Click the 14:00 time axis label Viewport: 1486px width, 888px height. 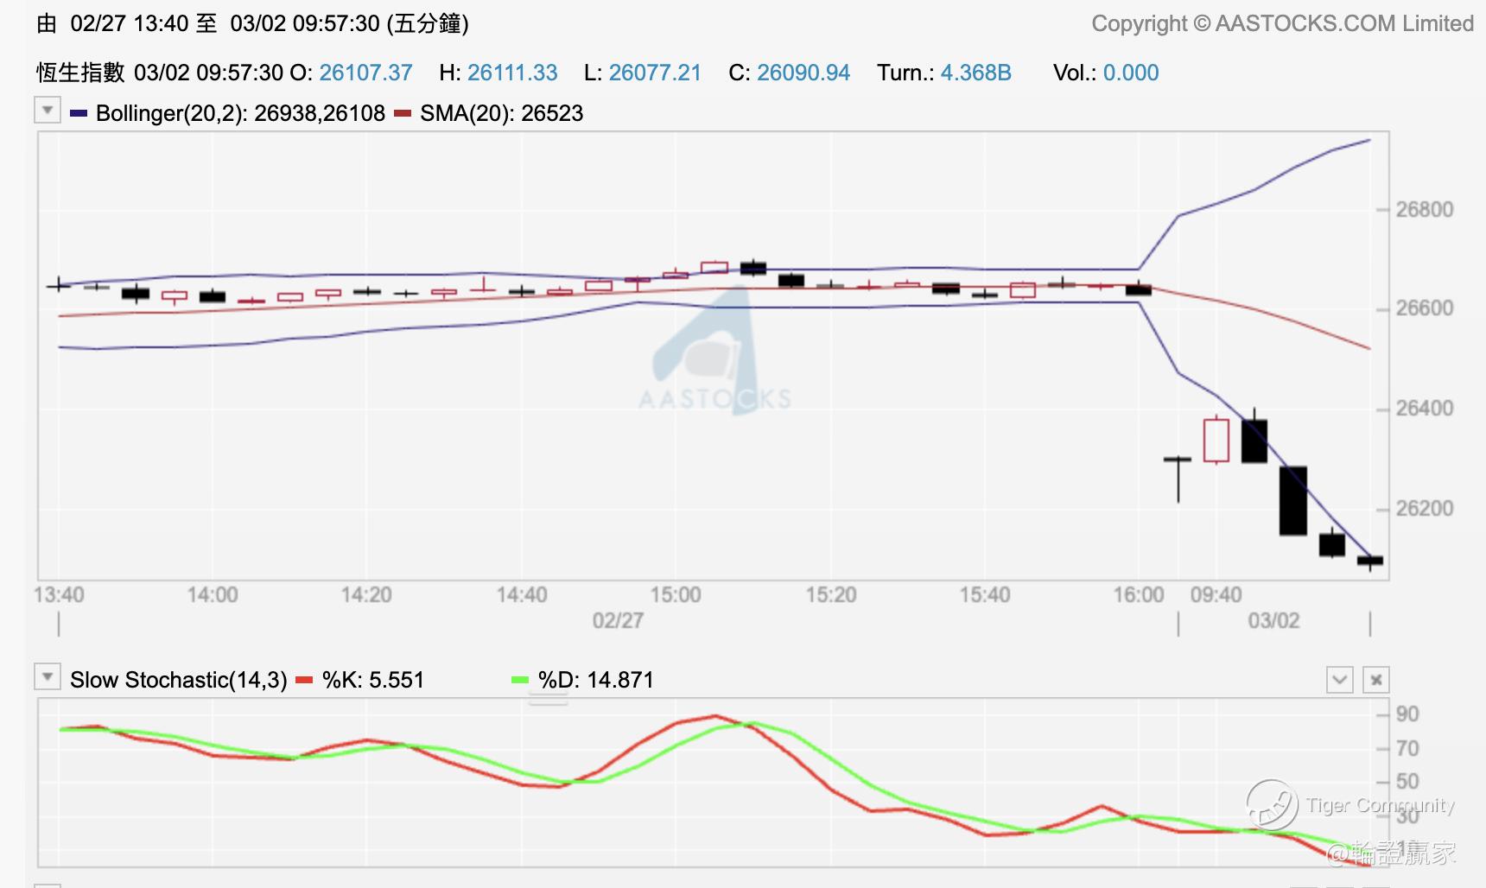[213, 595]
